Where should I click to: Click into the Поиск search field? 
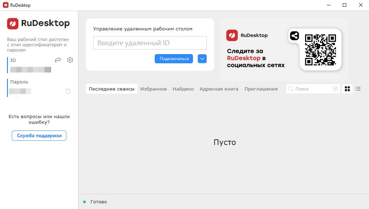pos(312,89)
